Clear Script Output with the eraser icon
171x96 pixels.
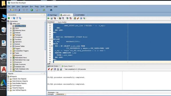coord(52,69)
